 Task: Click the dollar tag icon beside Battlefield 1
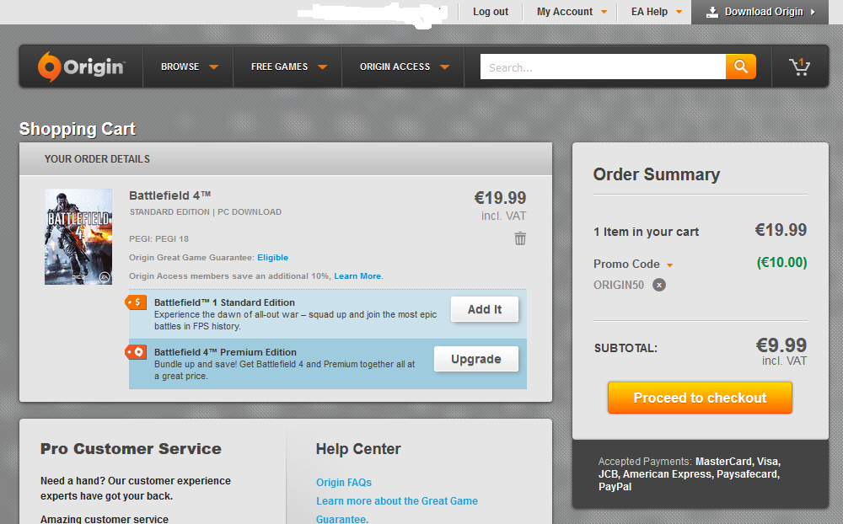(136, 302)
